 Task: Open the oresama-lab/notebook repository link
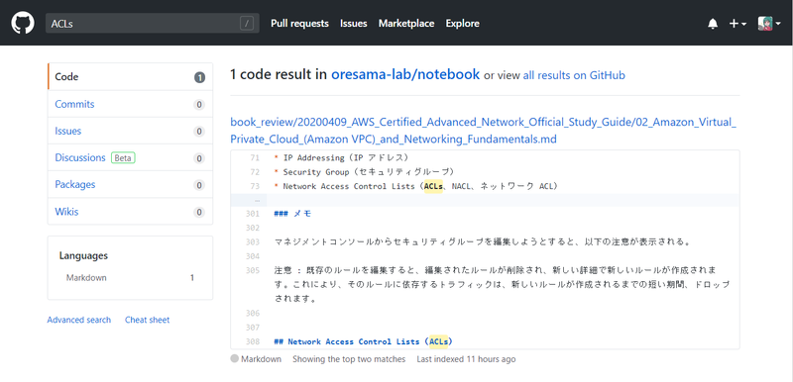click(x=405, y=74)
